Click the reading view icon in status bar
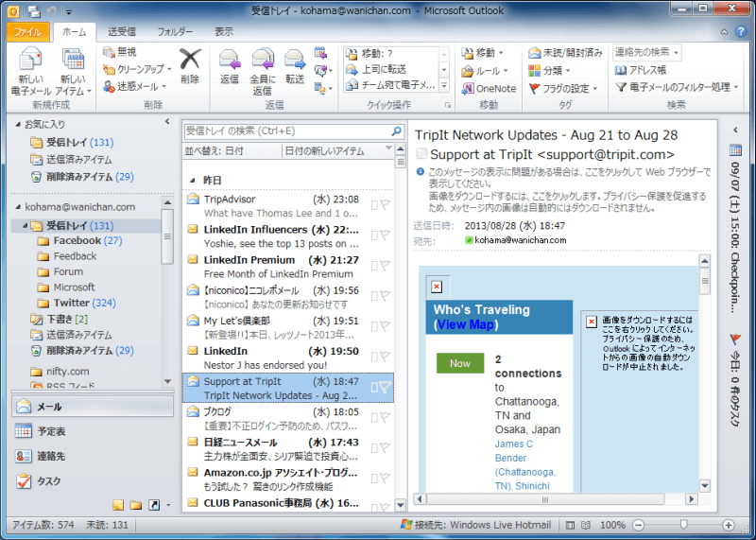 coord(585,525)
